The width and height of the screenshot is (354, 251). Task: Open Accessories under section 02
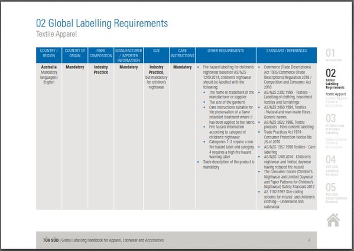click(334, 105)
